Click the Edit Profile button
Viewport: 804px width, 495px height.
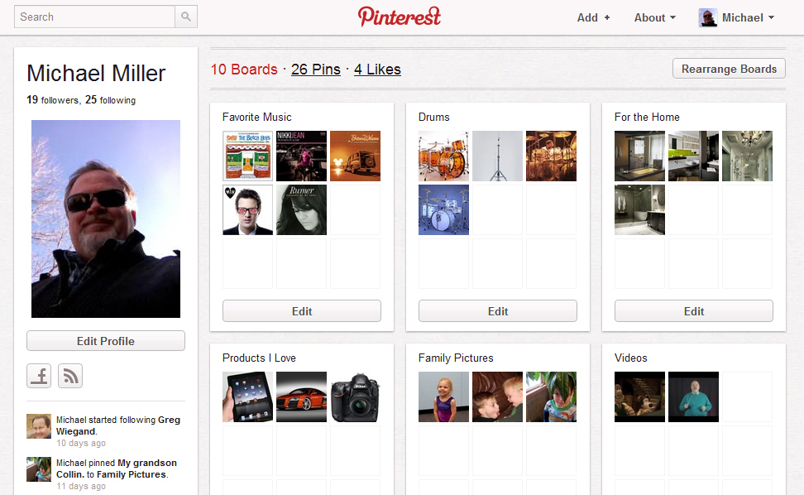(x=106, y=341)
